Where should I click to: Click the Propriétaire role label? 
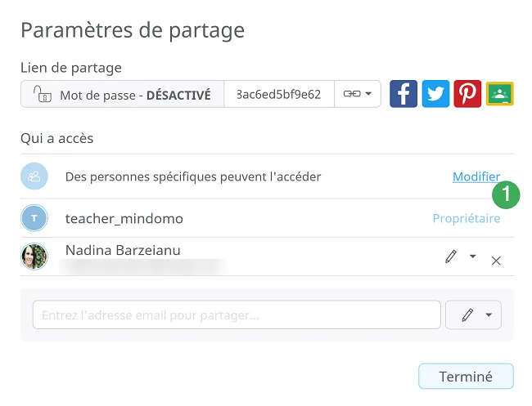467,218
